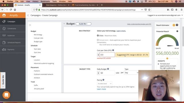184x103 pixels.
Task: Jump to Outbrain extended network
Action: pos(43,74)
